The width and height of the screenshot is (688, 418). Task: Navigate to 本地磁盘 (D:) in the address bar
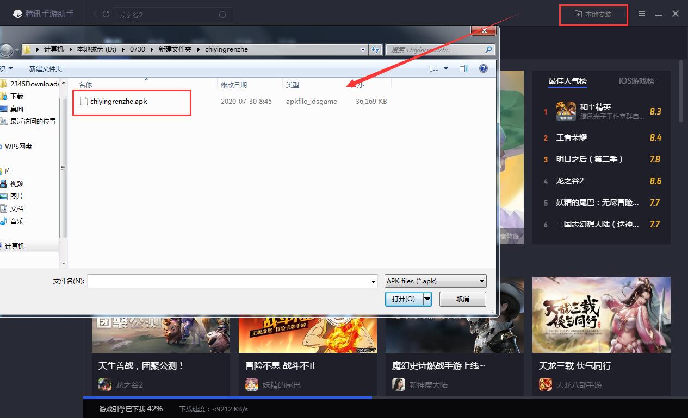pos(97,49)
